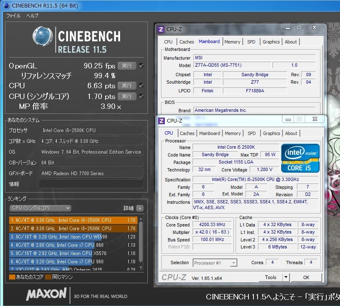Click the ranking list scrollbar down arrow
Screen dimensions: 340x306
point(141,267)
